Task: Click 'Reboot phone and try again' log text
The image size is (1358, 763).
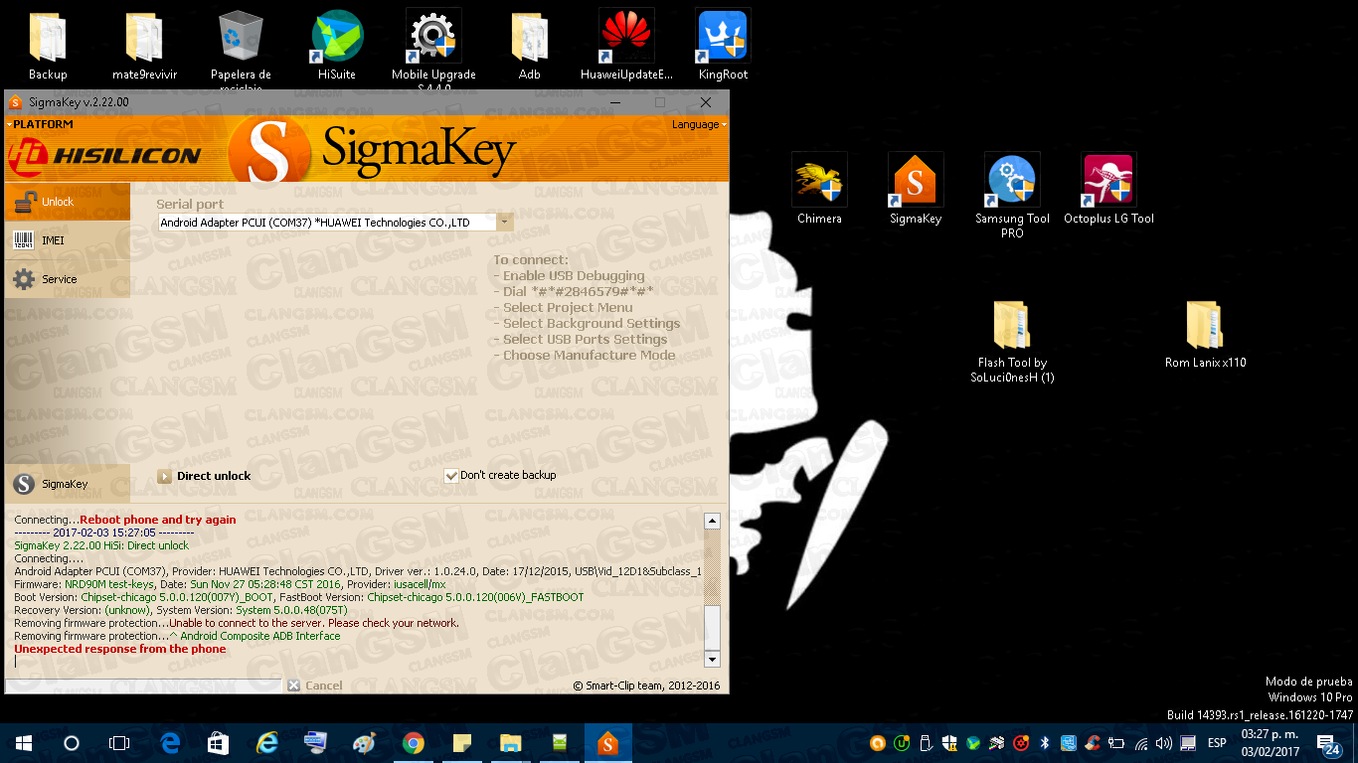Action: click(158, 520)
